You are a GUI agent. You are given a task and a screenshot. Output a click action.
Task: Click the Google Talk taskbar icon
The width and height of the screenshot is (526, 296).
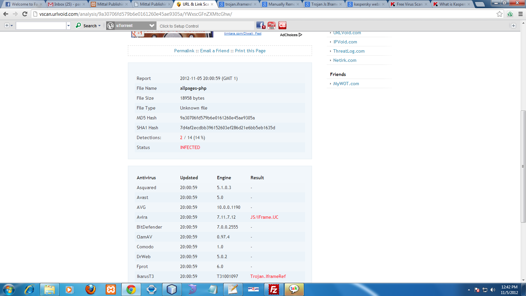(x=294, y=289)
